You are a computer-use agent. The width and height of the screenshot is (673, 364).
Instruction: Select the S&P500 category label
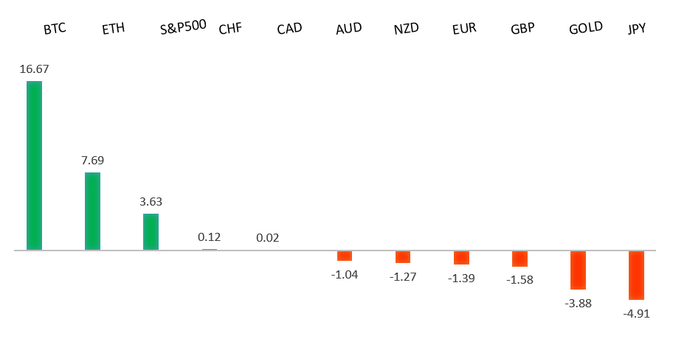click(x=183, y=29)
